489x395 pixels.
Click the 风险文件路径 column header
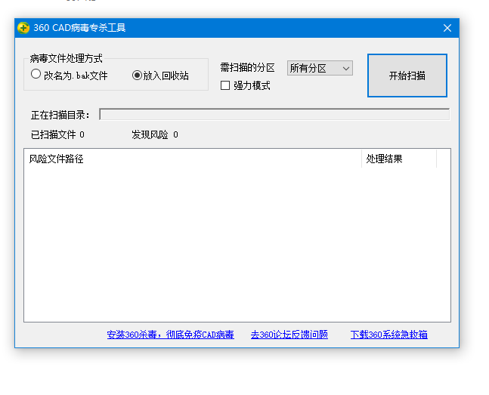[193, 159]
